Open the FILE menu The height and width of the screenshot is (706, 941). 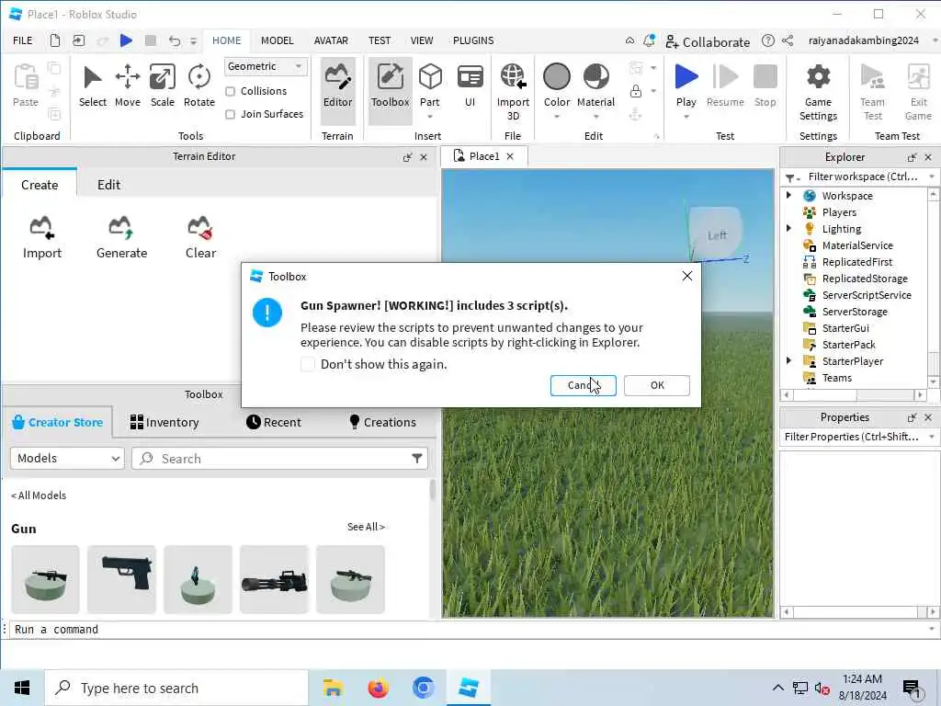click(x=23, y=40)
